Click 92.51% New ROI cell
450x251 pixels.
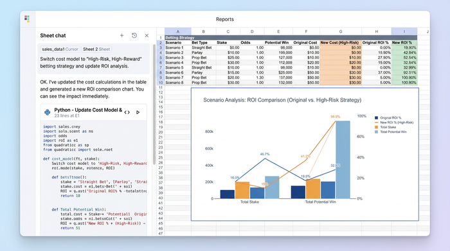tap(404, 73)
